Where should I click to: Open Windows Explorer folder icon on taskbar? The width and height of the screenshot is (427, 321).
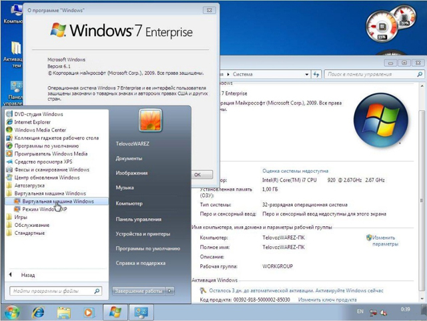64,312
